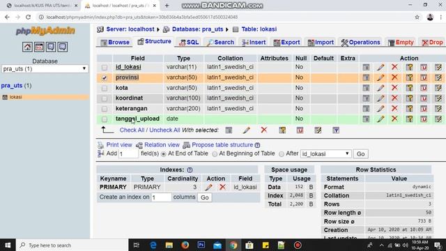Open the Insert tab
Viewport: 446px width, 251px height.
point(254,43)
